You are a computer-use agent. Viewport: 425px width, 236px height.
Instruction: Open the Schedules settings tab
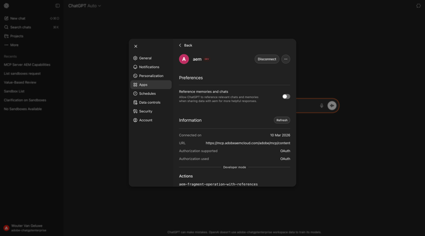(x=151, y=94)
